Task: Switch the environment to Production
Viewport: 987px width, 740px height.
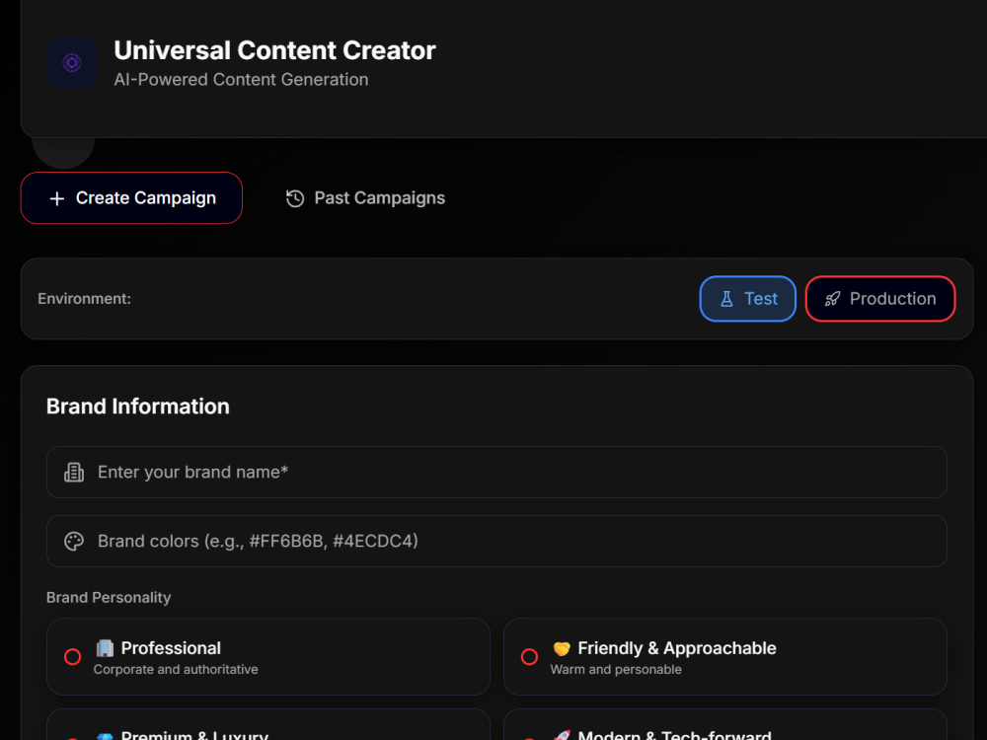Action: pos(880,299)
